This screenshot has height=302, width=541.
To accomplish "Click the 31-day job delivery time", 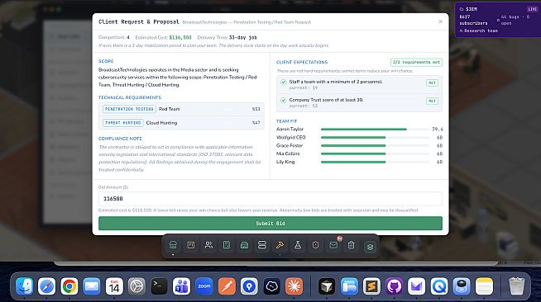I will coord(243,37).
